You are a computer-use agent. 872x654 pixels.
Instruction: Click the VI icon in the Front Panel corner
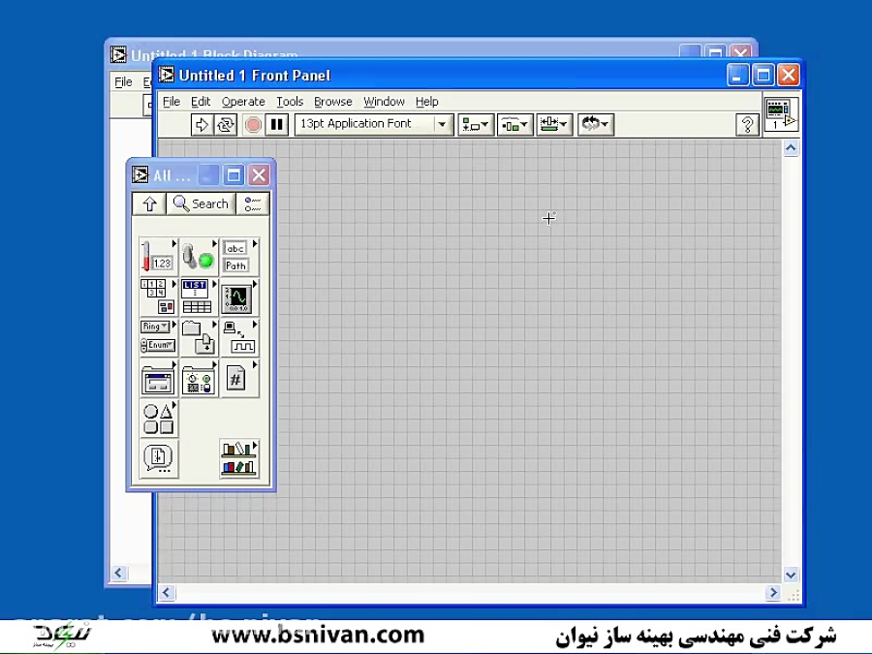(781, 114)
